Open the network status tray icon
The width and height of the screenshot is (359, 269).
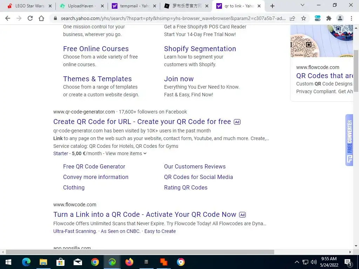coord(305,262)
